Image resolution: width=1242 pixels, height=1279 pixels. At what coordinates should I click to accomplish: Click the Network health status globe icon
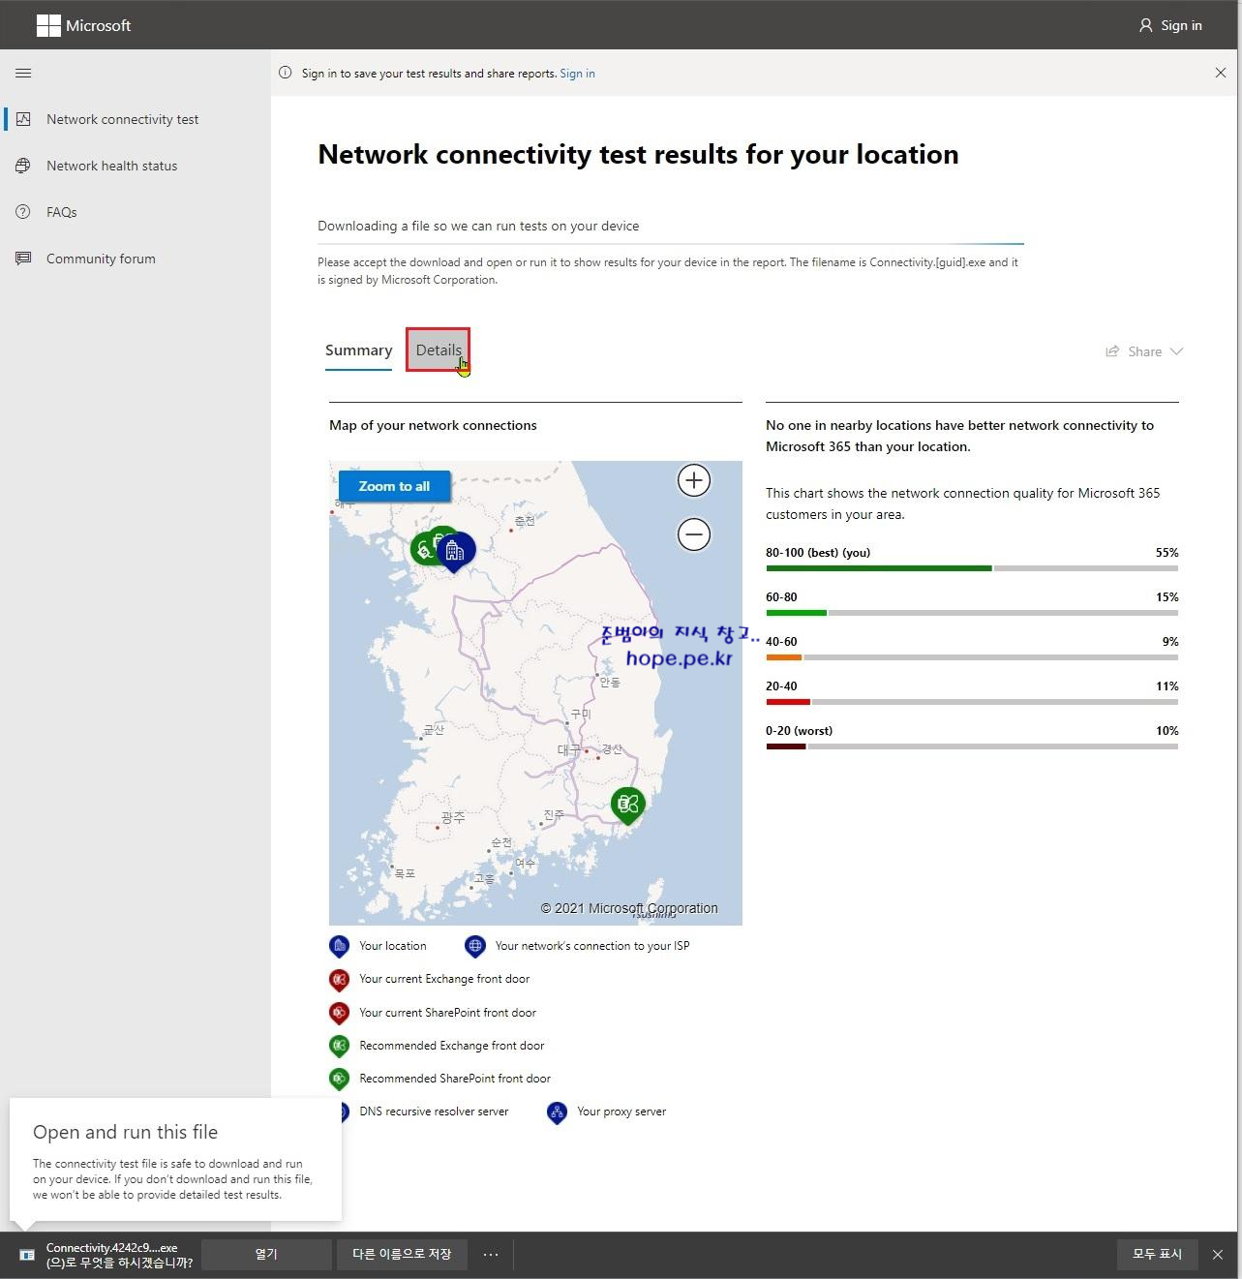[23, 166]
